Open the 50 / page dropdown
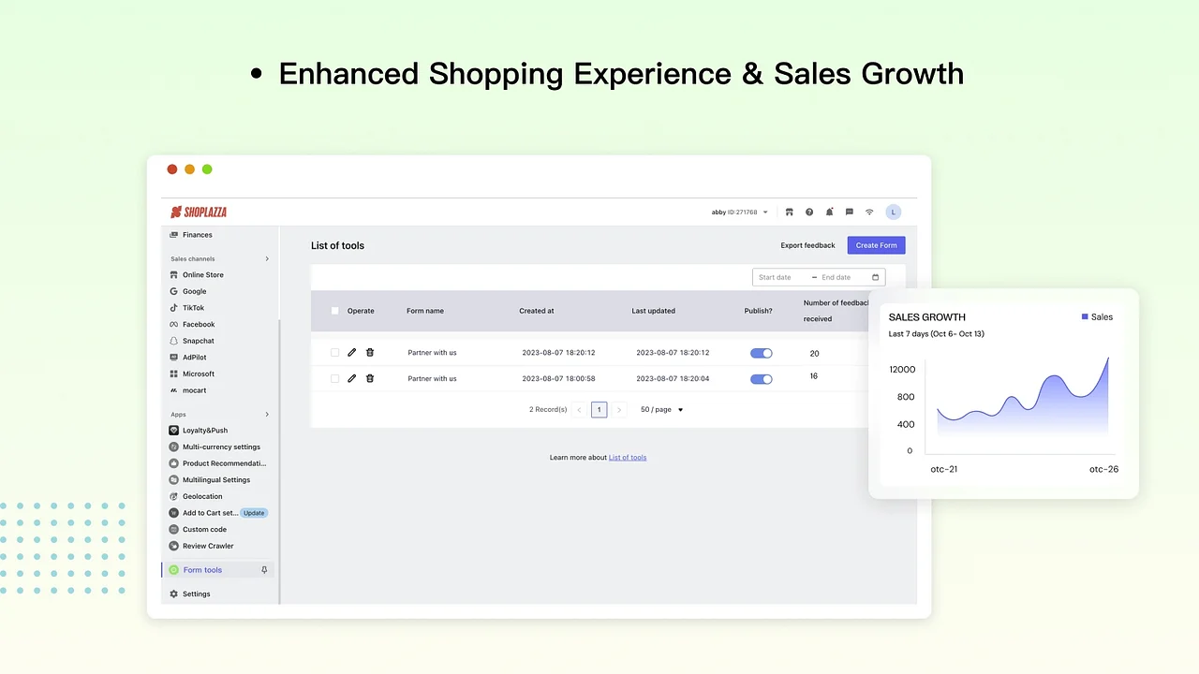 pyautogui.click(x=662, y=410)
